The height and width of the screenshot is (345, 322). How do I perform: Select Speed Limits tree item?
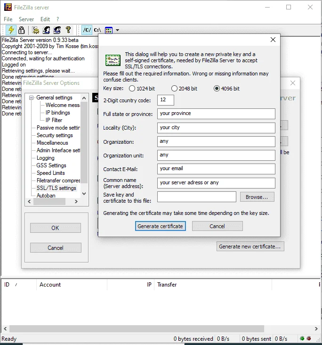point(50,173)
